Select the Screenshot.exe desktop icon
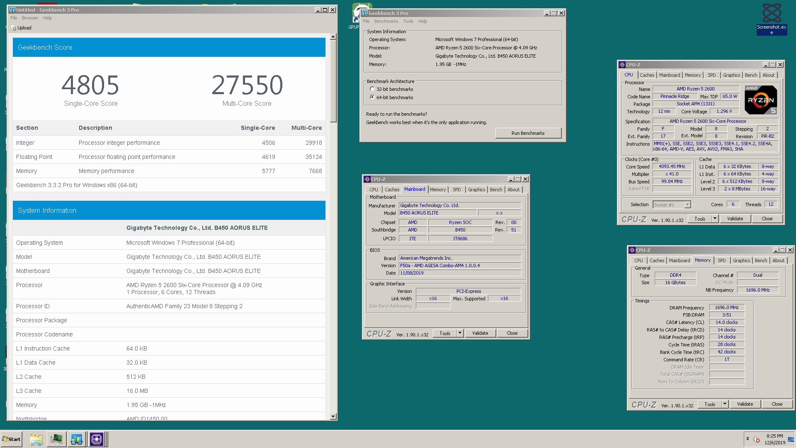This screenshot has width=796, height=448. (772, 19)
